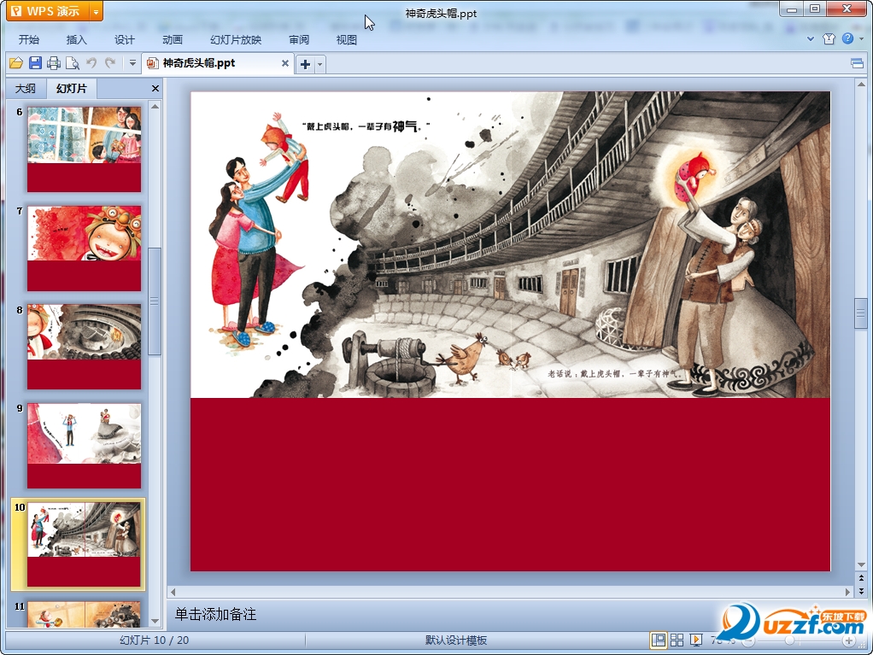Expand the small arrow beside the help icon

pyautogui.click(x=862, y=39)
